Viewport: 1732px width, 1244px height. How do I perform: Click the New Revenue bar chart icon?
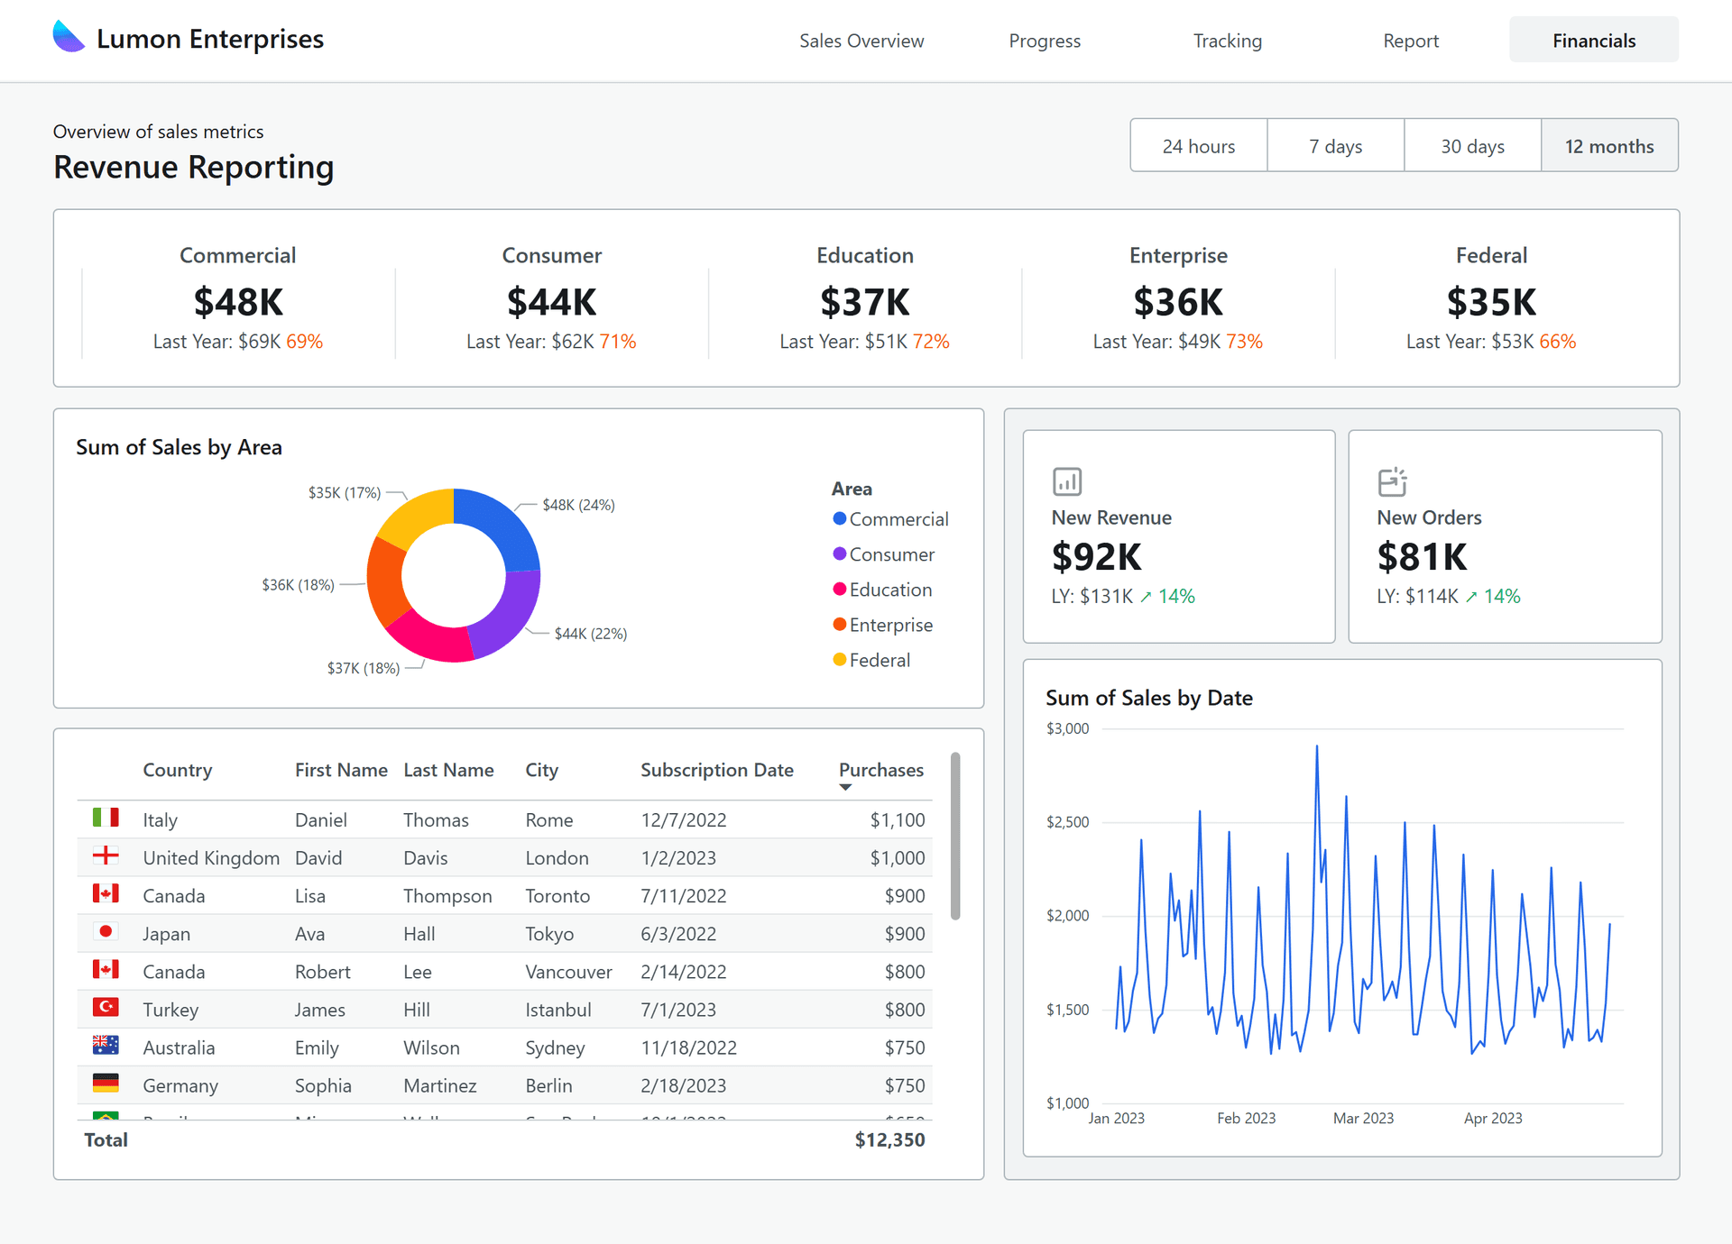(x=1066, y=481)
